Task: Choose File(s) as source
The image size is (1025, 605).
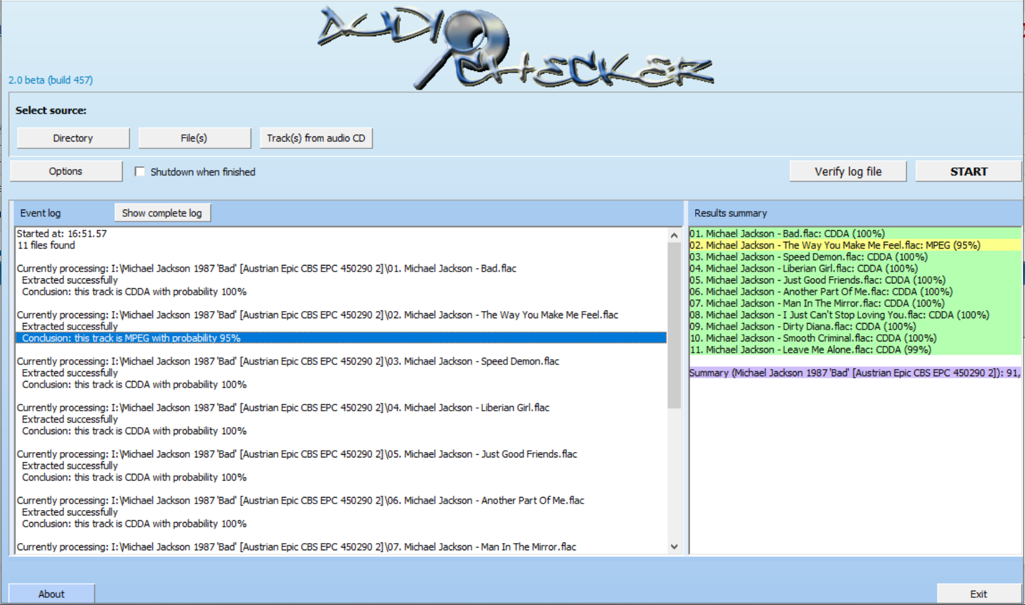Action: 194,138
